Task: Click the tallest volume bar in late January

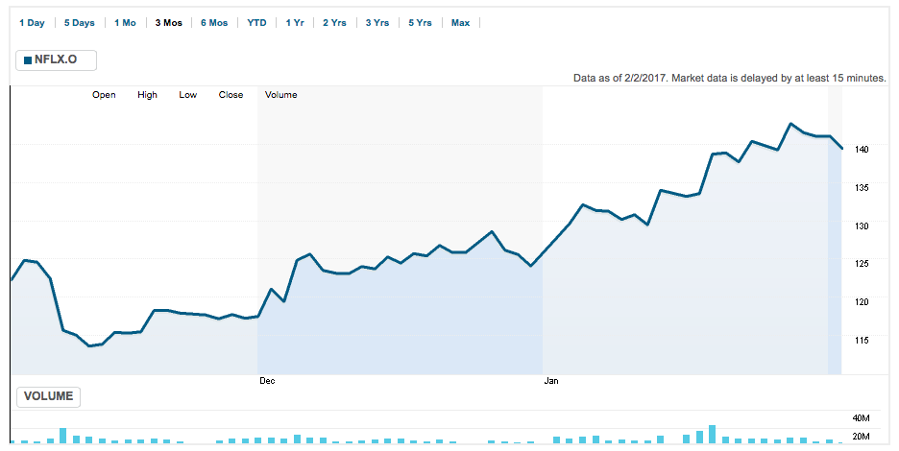Action: pos(713,434)
